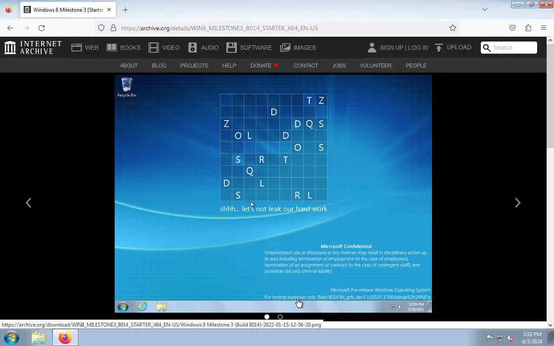Open the Video section

(164, 48)
